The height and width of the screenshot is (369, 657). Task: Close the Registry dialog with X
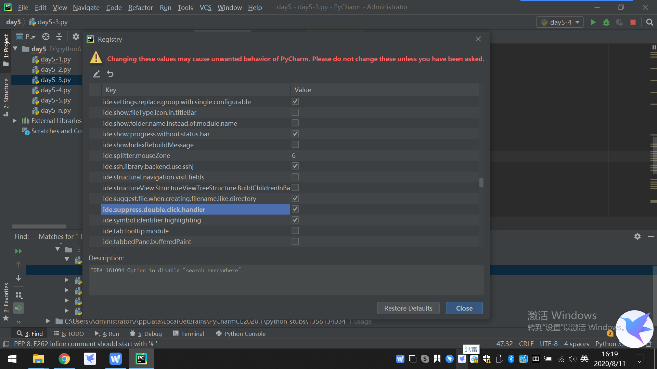point(478,39)
